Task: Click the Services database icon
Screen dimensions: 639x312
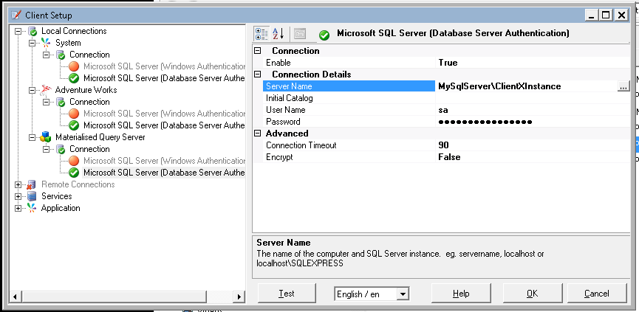Action: pos(32,196)
